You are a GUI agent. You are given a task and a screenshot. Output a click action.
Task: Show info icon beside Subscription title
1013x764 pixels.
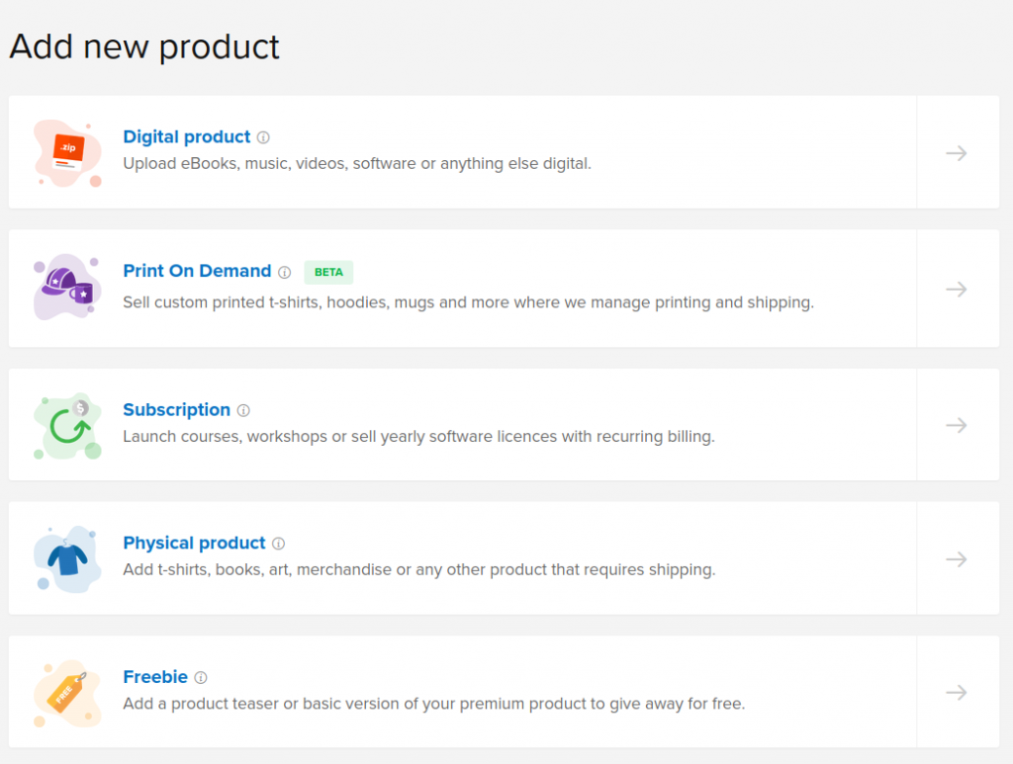click(243, 410)
